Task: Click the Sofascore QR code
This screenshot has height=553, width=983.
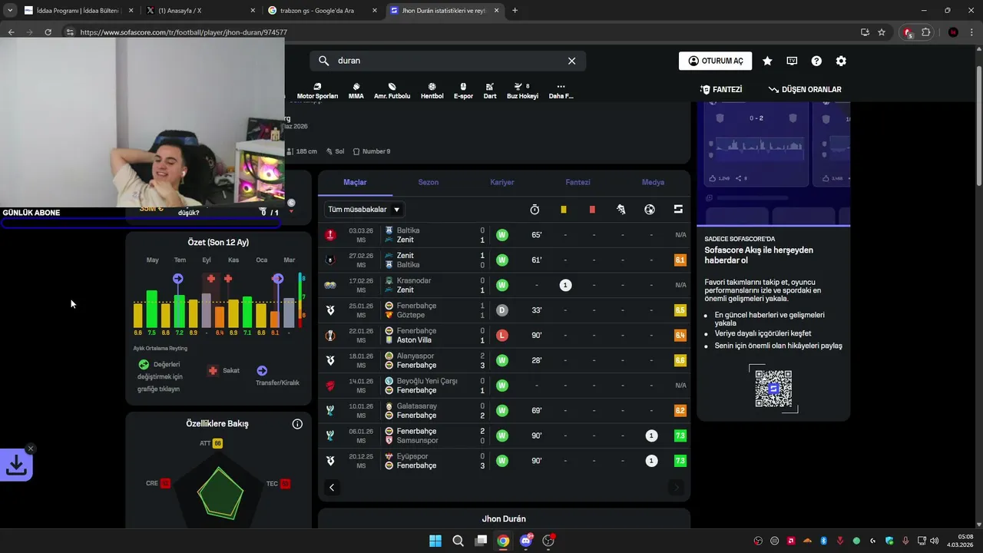Action: pyautogui.click(x=773, y=389)
